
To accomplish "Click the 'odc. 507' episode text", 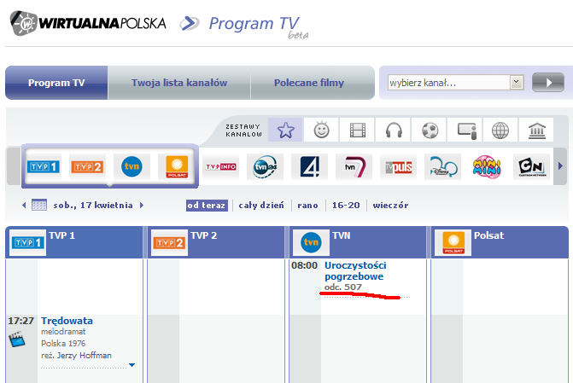I will coord(342,287).
